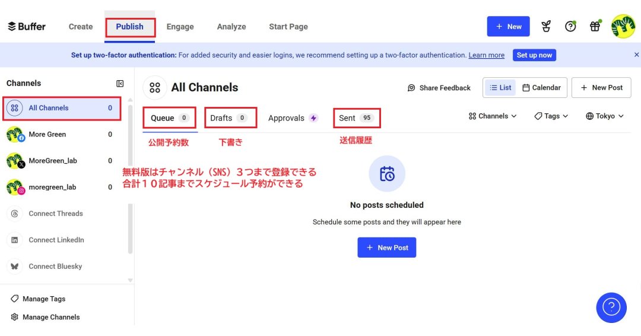The image size is (641, 336).
Task: Open the Publish tab
Action: [x=129, y=27]
